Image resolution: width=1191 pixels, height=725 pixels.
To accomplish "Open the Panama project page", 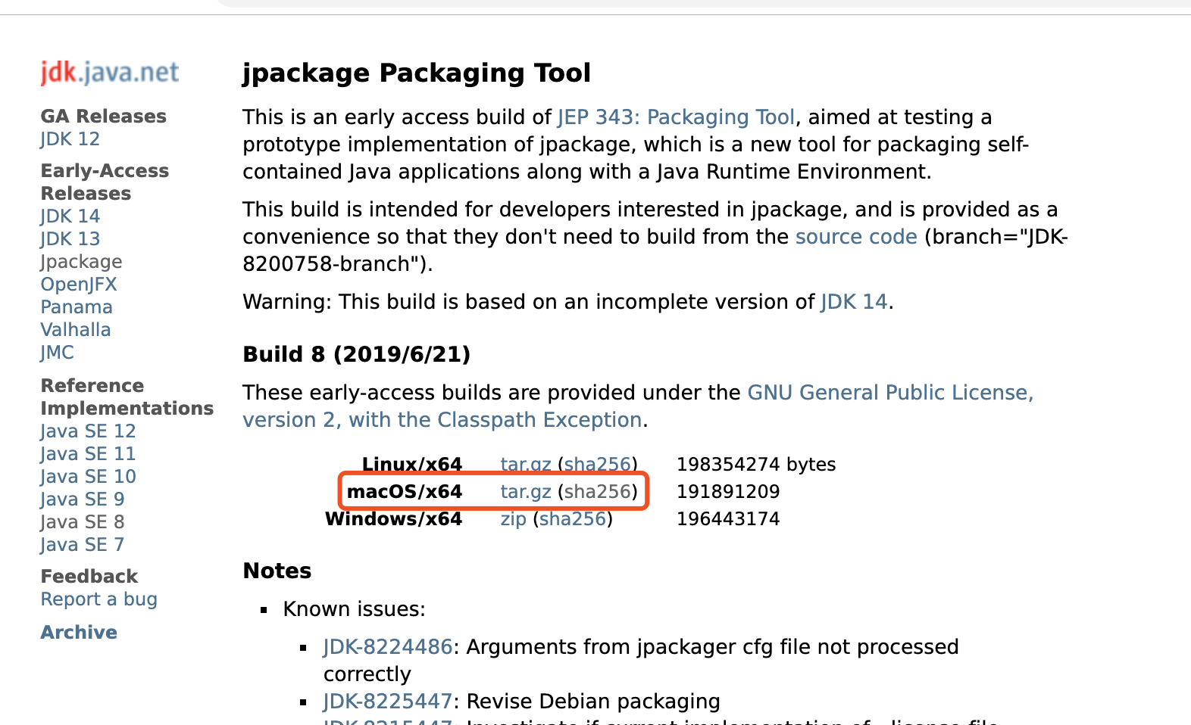I will pos(76,306).
